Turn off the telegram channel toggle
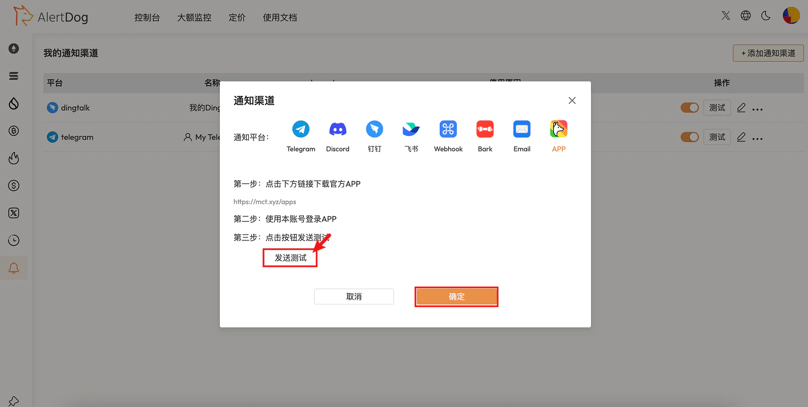 [x=690, y=137]
